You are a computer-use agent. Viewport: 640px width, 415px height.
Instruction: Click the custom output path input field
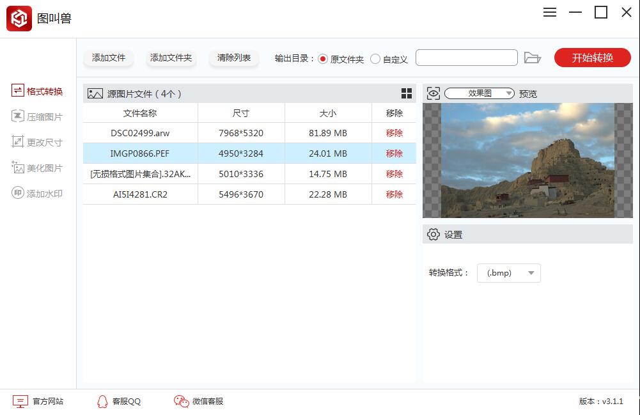tap(466, 57)
